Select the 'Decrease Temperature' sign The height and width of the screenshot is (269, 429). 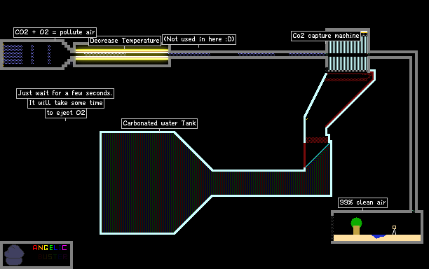(x=125, y=41)
